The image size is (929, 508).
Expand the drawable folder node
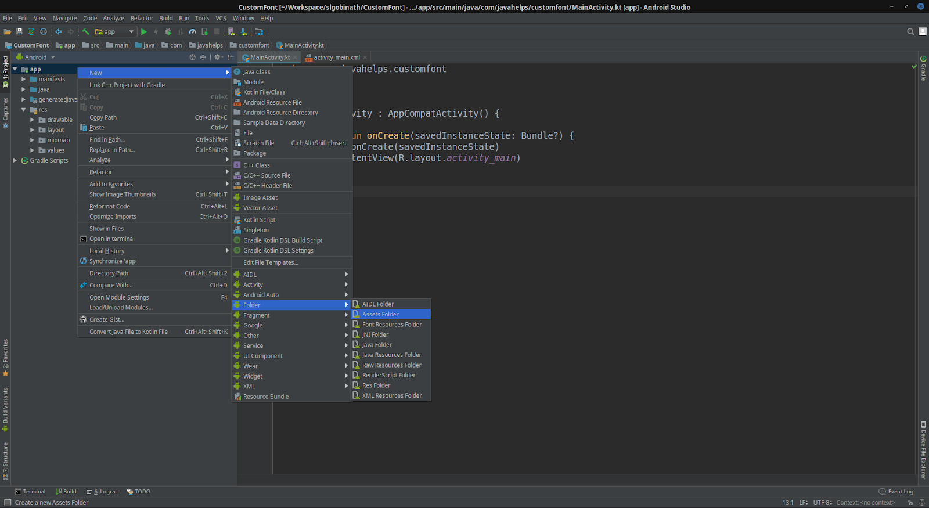click(33, 120)
